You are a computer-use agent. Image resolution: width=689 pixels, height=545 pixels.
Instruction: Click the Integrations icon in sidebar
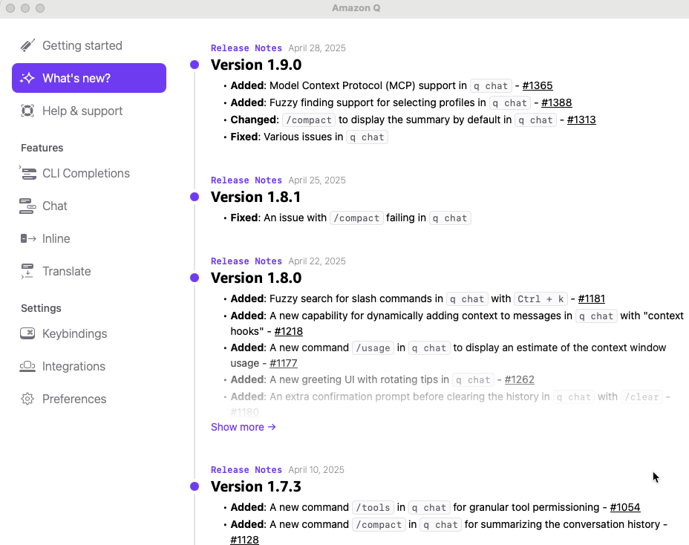tap(27, 366)
